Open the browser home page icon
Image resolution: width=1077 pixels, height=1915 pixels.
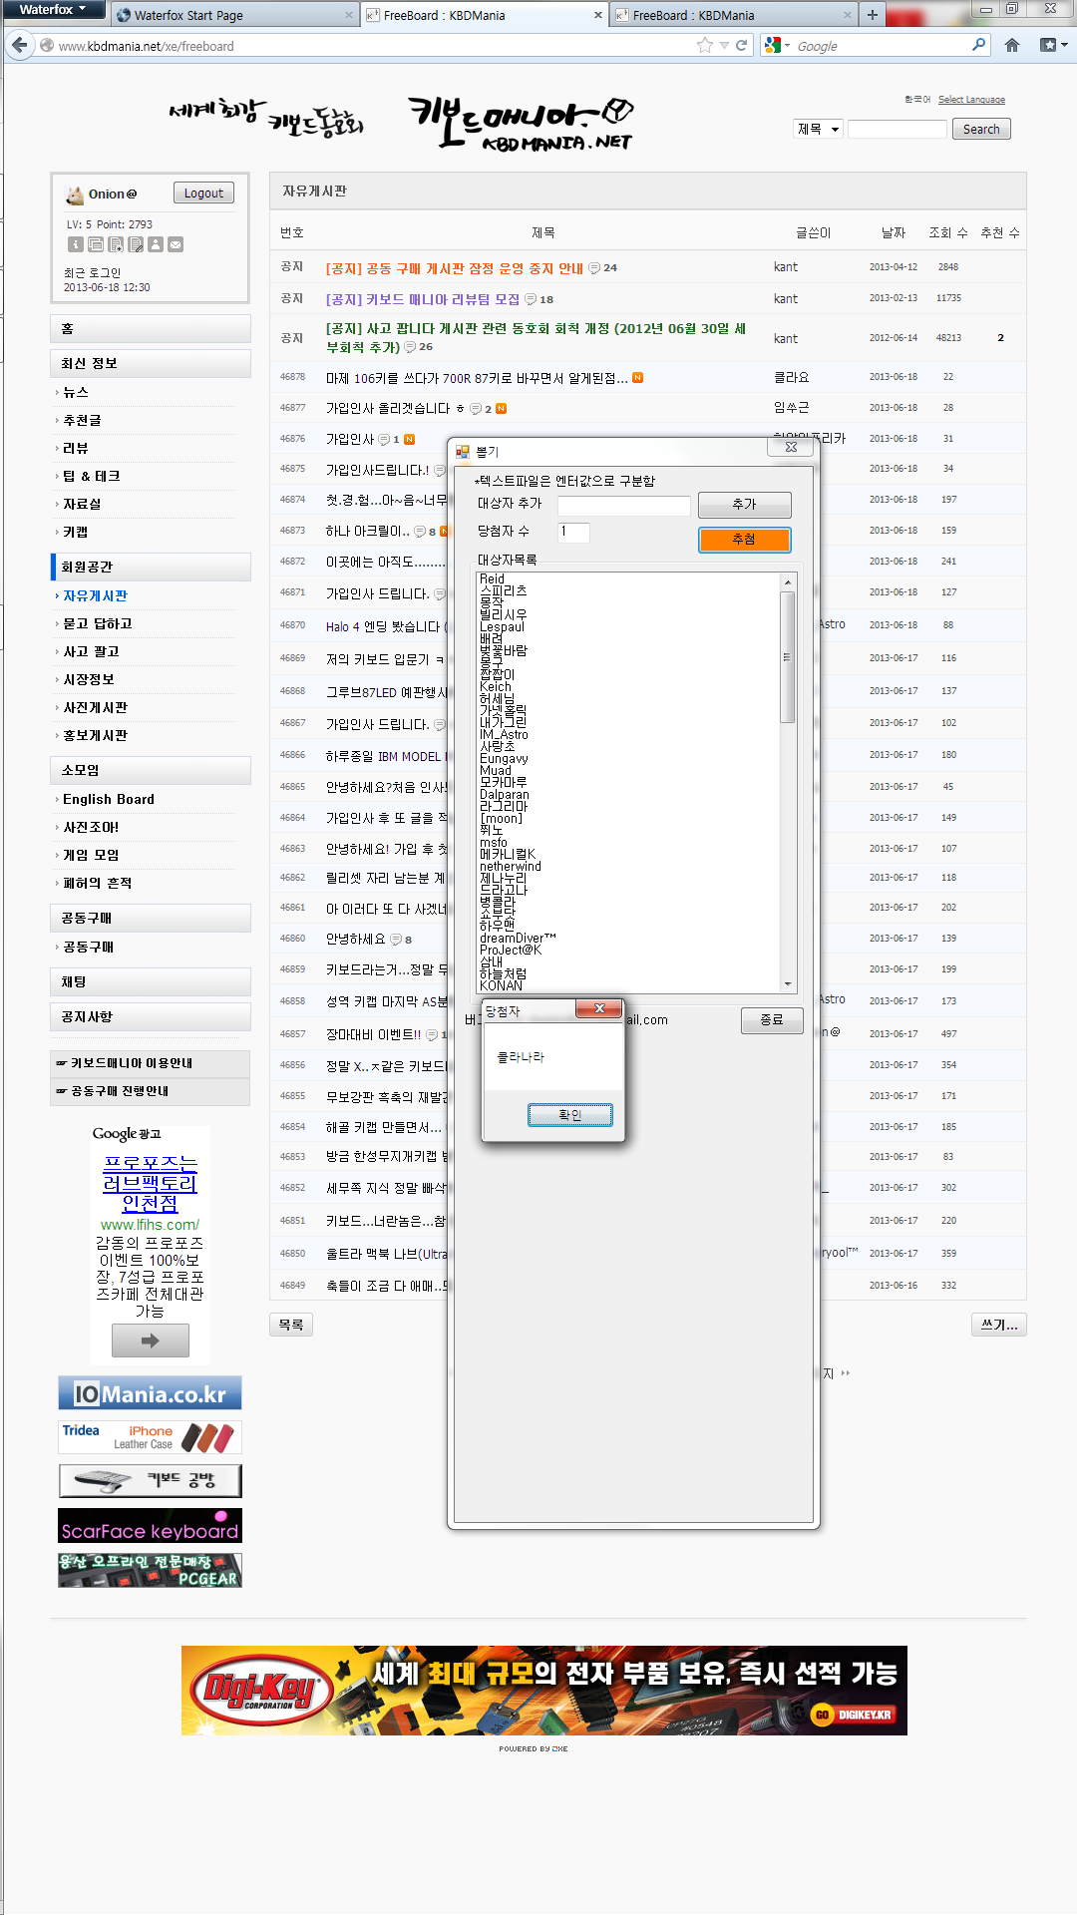pyautogui.click(x=1012, y=45)
